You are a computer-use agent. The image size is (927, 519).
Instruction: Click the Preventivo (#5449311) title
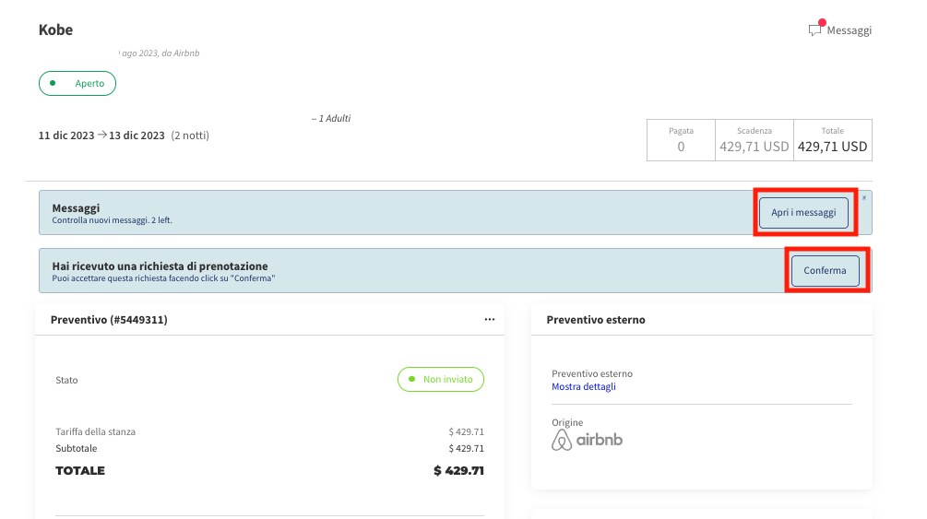(109, 320)
